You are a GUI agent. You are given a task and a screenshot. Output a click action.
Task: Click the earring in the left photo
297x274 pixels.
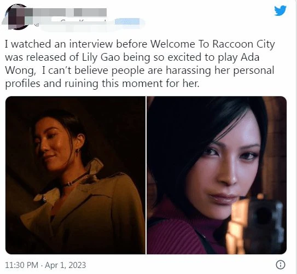[x=78, y=151]
